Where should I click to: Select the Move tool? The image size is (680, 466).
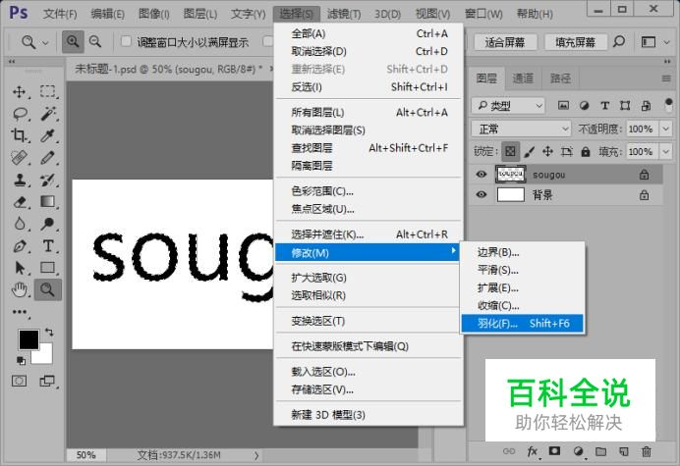click(19, 92)
